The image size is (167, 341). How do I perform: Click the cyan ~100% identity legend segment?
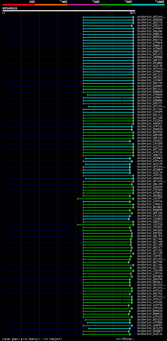148,4
